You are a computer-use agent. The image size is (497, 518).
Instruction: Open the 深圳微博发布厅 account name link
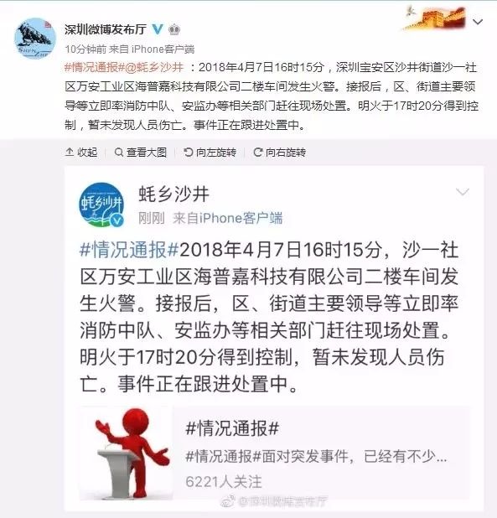tap(106, 29)
